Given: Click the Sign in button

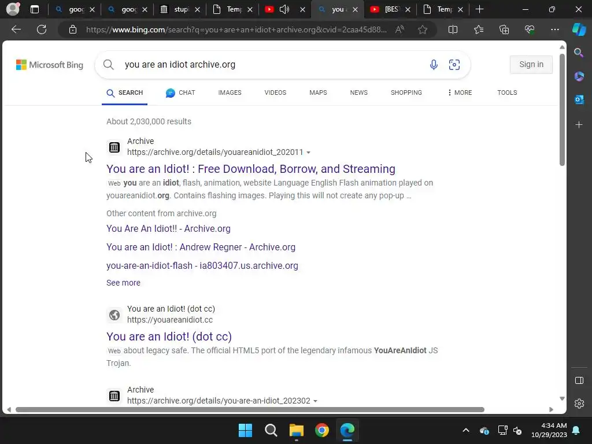Looking at the screenshot, I should 531,65.
